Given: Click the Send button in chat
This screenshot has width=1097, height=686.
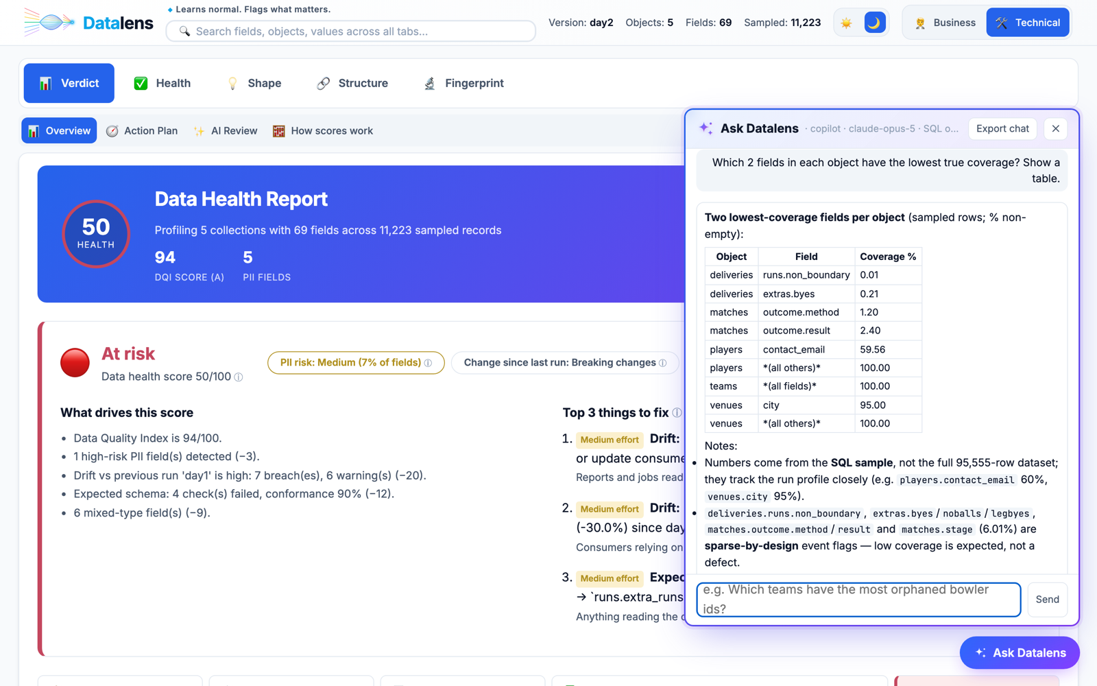Looking at the screenshot, I should 1047,600.
